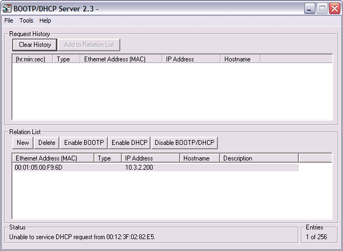Click Request History IP Address column header
This screenshot has height=251, width=343.
point(191,59)
